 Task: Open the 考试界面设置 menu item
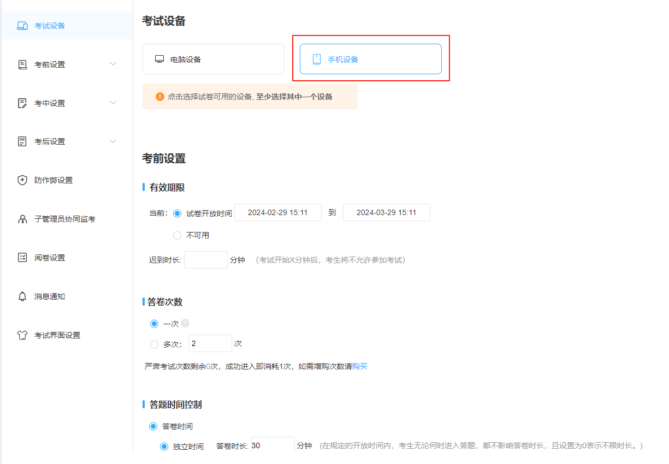click(67, 335)
